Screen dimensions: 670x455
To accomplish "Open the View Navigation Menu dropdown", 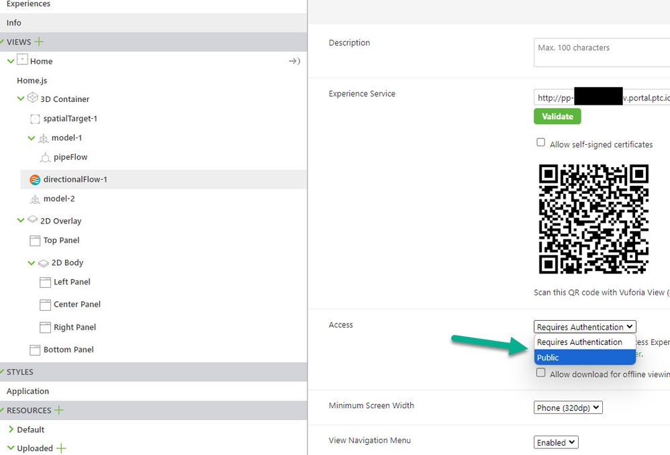I will (555, 442).
